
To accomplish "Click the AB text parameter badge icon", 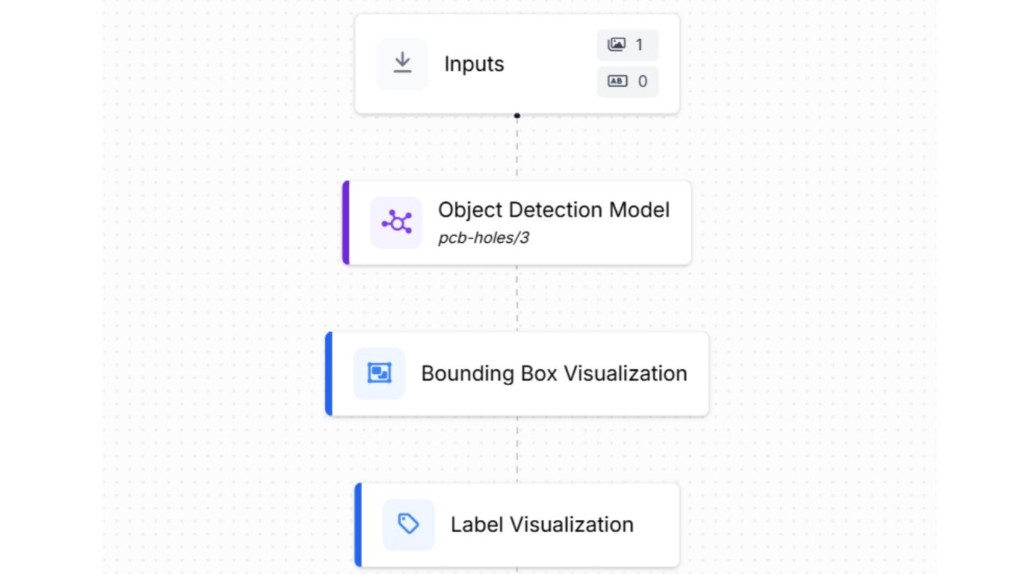I will (x=617, y=81).
